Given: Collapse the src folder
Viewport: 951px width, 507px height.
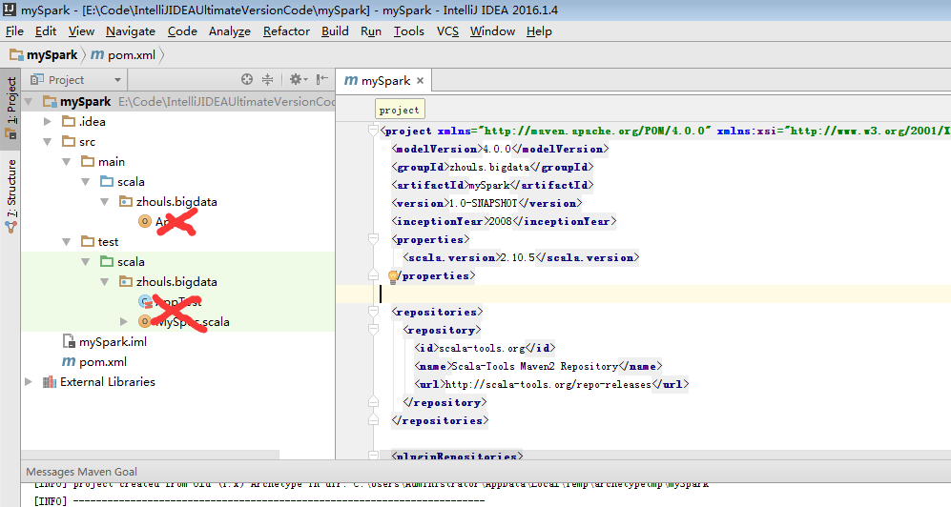Looking at the screenshot, I should pos(48,142).
